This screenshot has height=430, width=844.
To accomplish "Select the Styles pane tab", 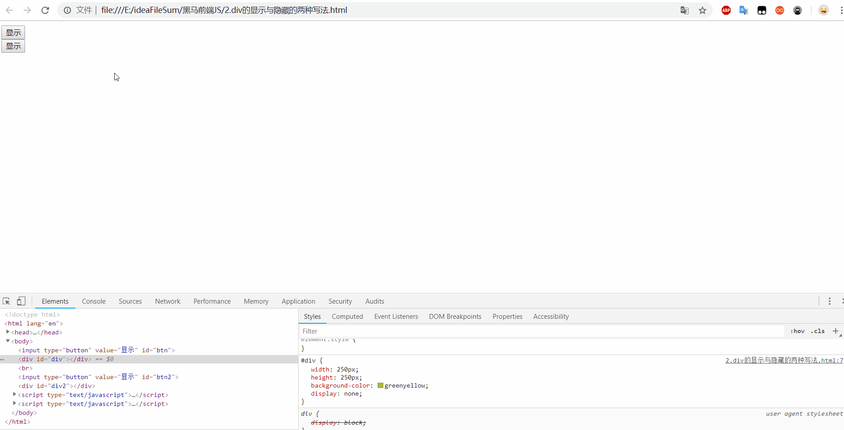I will tap(312, 317).
